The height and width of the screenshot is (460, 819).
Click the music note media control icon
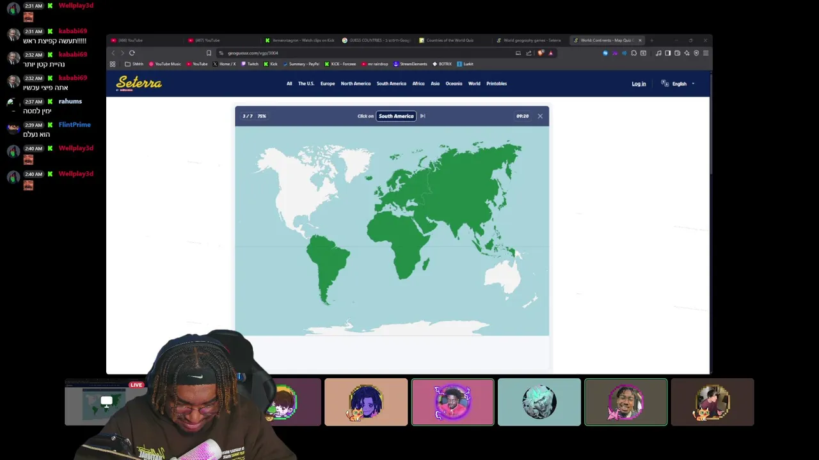coord(658,53)
